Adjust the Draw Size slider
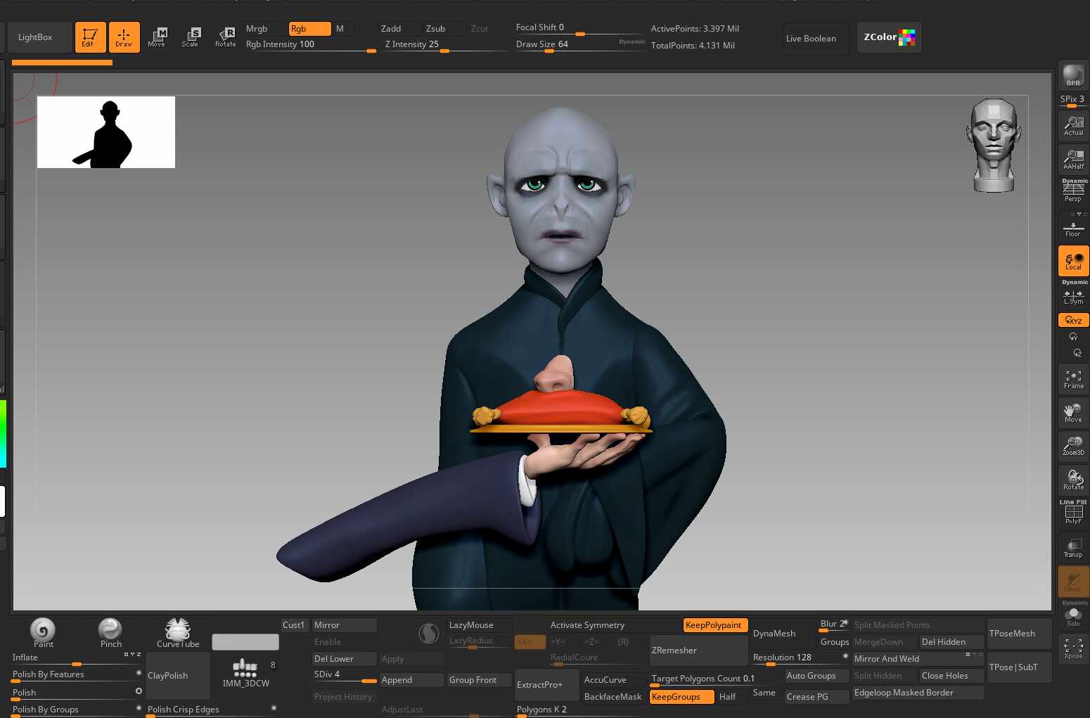The width and height of the screenshot is (1090, 718). (x=579, y=45)
